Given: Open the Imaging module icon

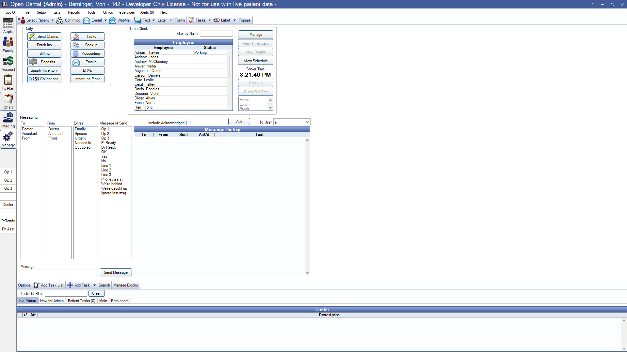Looking at the screenshot, I should pos(8,120).
